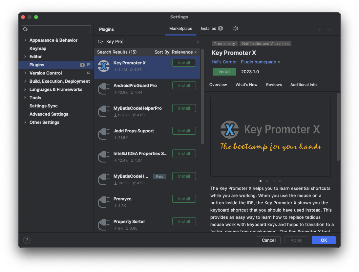Open the help question mark button
The height and width of the screenshot is (272, 359).
pyautogui.click(x=27, y=240)
